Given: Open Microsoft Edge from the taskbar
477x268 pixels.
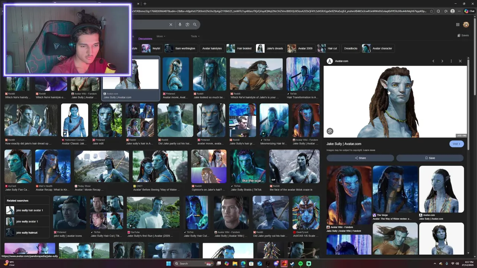Looking at the screenshot, I should click(243, 264).
